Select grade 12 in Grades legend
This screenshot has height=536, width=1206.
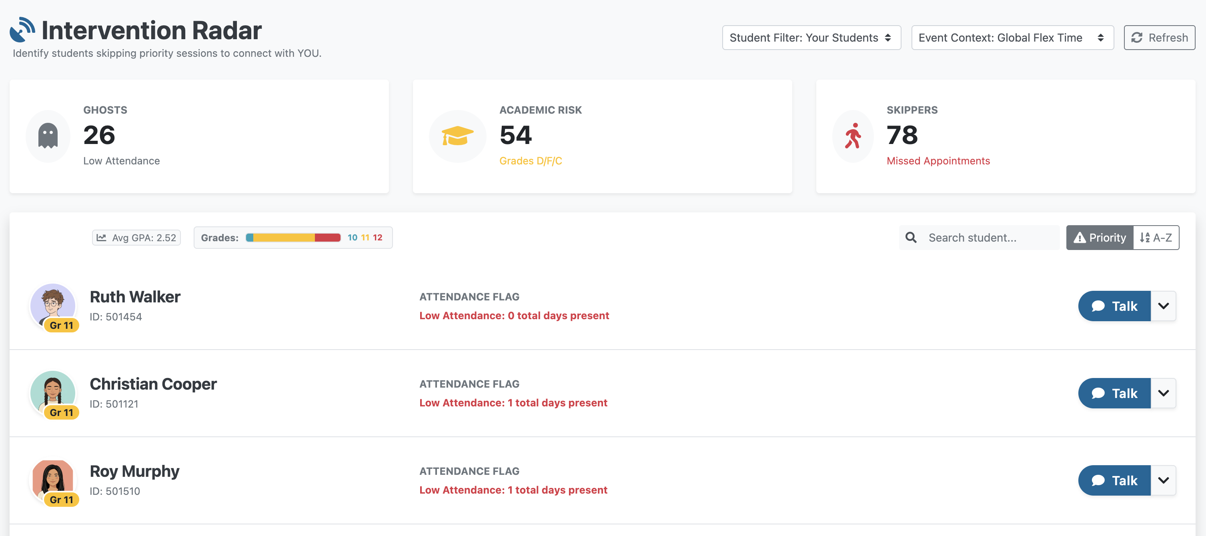point(377,238)
